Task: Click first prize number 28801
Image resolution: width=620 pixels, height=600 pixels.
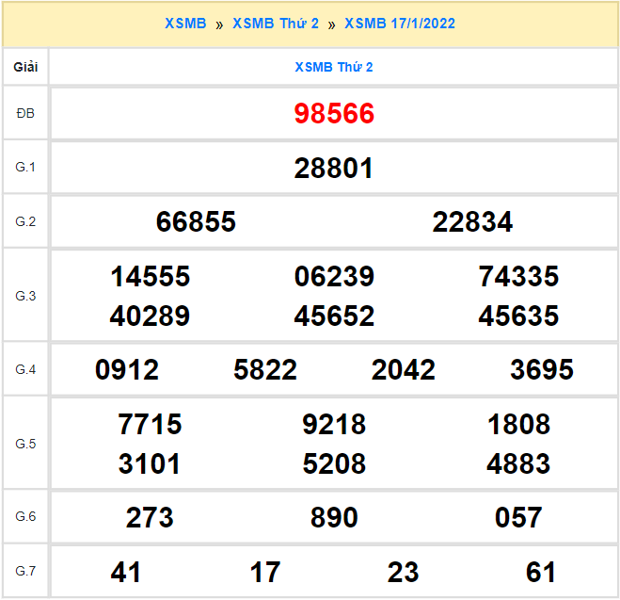Action: coord(334,169)
